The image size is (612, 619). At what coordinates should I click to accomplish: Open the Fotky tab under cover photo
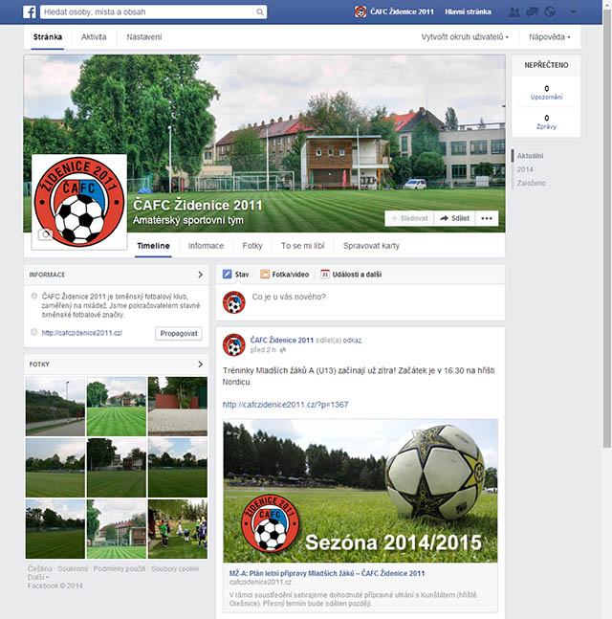click(252, 246)
